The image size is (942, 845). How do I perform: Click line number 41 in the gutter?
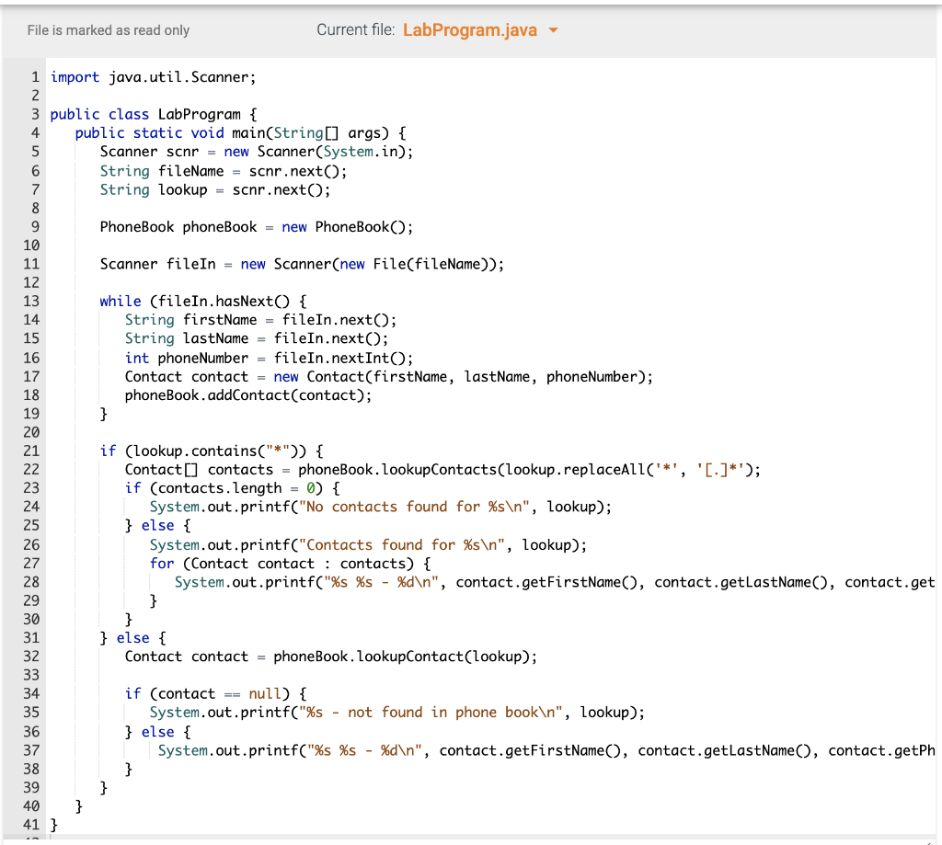tap(31, 825)
